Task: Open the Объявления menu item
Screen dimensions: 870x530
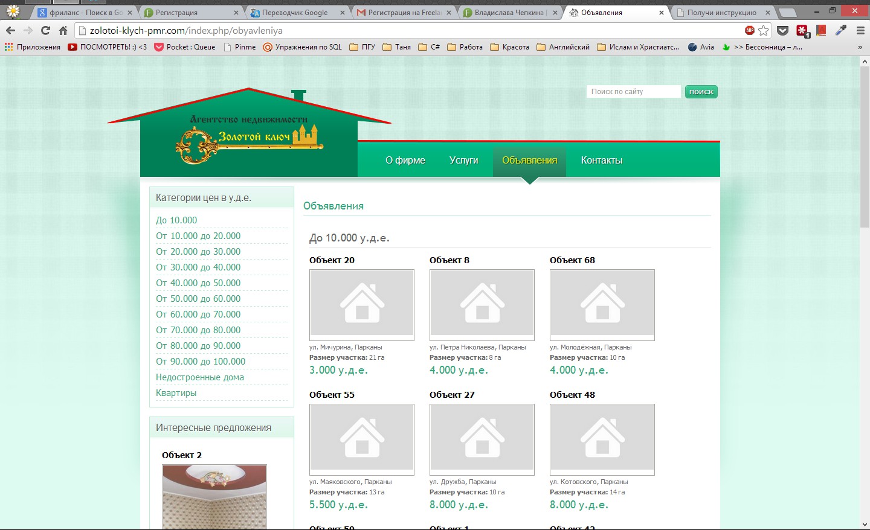Action: (x=529, y=160)
